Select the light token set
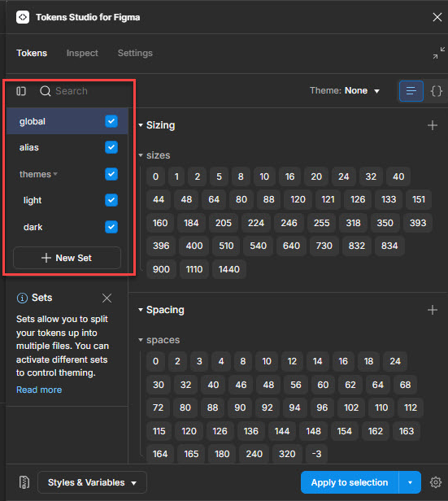The image size is (448, 501). [x=67, y=200]
